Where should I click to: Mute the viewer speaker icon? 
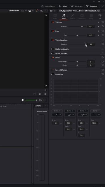[x=23, y=100]
